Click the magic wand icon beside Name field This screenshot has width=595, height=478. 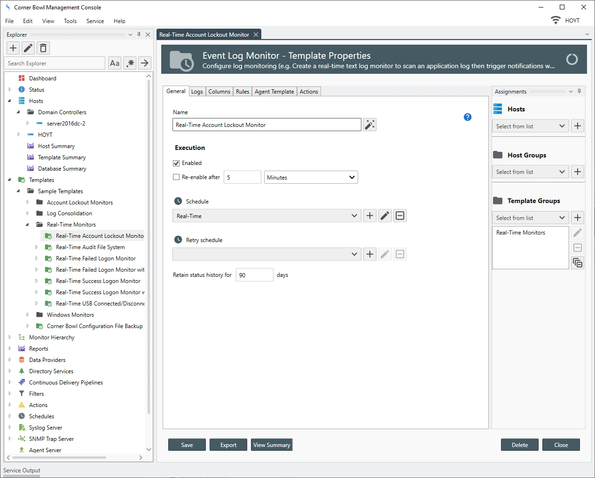tap(370, 125)
